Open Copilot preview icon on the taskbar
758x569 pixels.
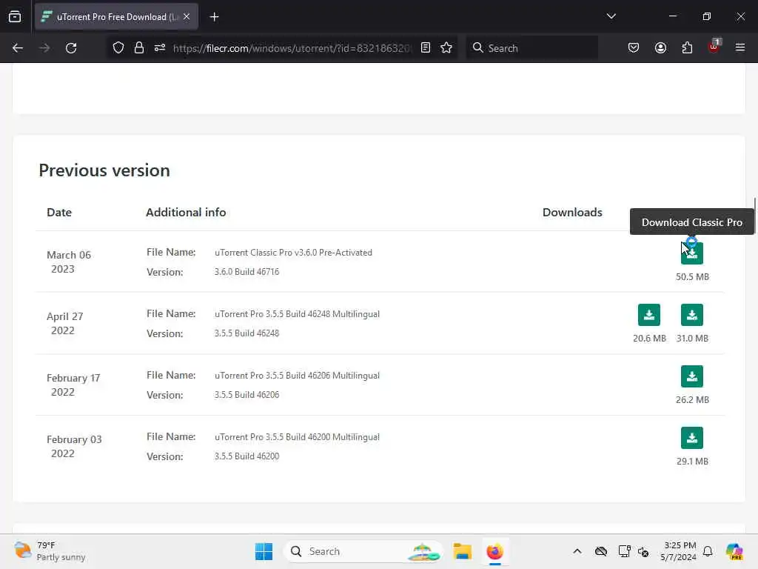(734, 551)
